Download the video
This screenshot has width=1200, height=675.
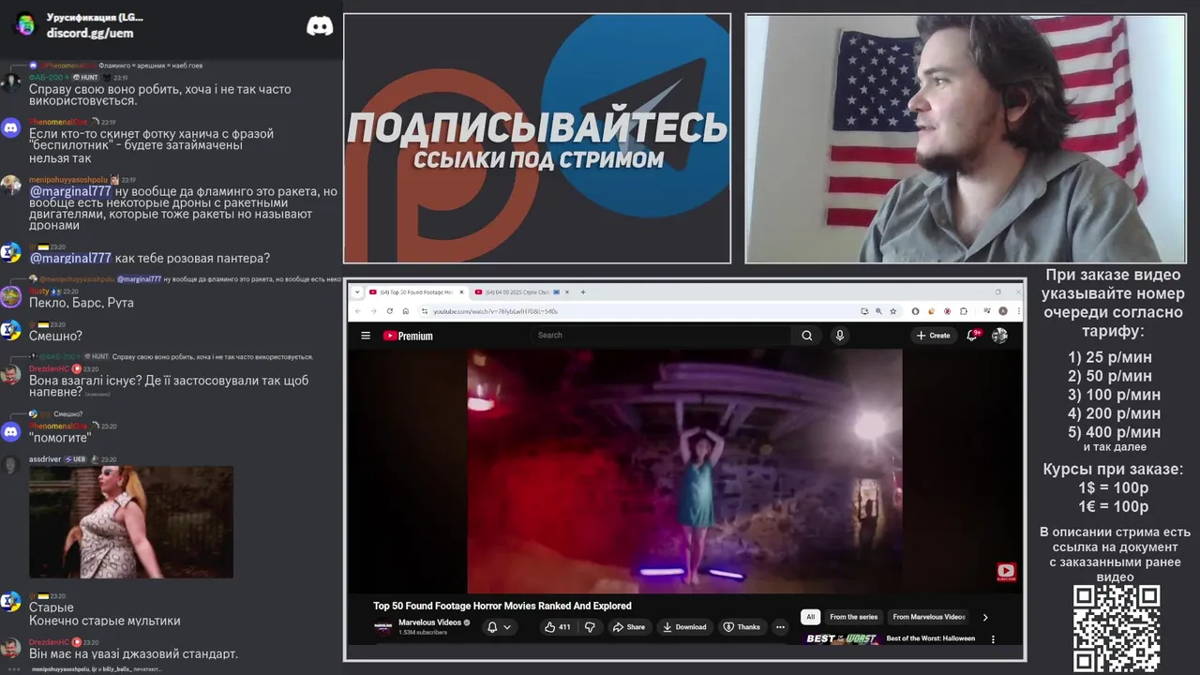684,627
